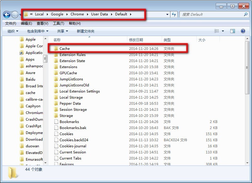Open the 工具(T) menu
The width and height of the screenshot is (252, 183).
pyautogui.click(x=58, y=23)
